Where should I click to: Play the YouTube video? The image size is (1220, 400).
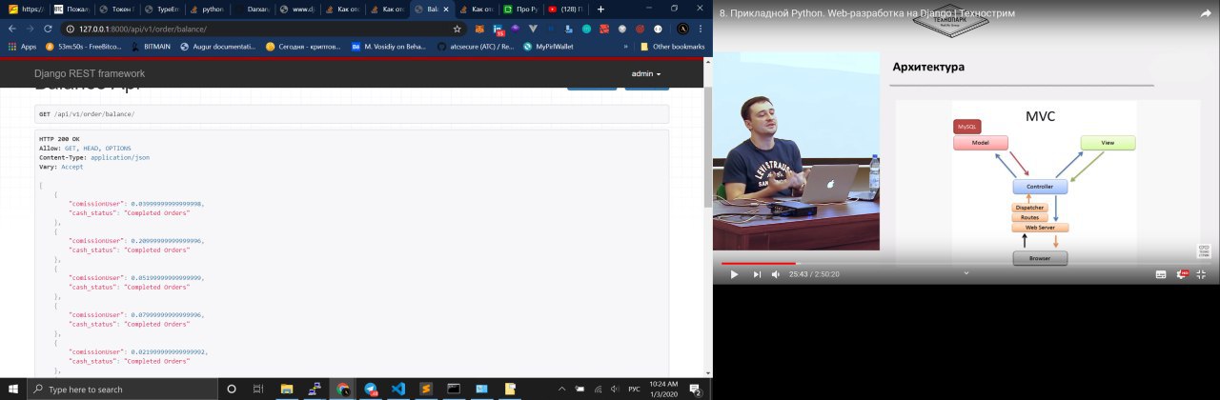[734, 274]
